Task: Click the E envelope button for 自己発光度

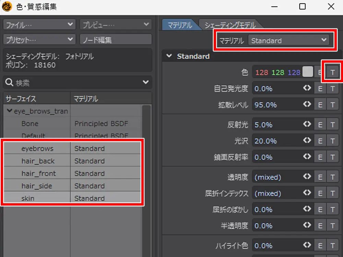Action: coord(320,89)
